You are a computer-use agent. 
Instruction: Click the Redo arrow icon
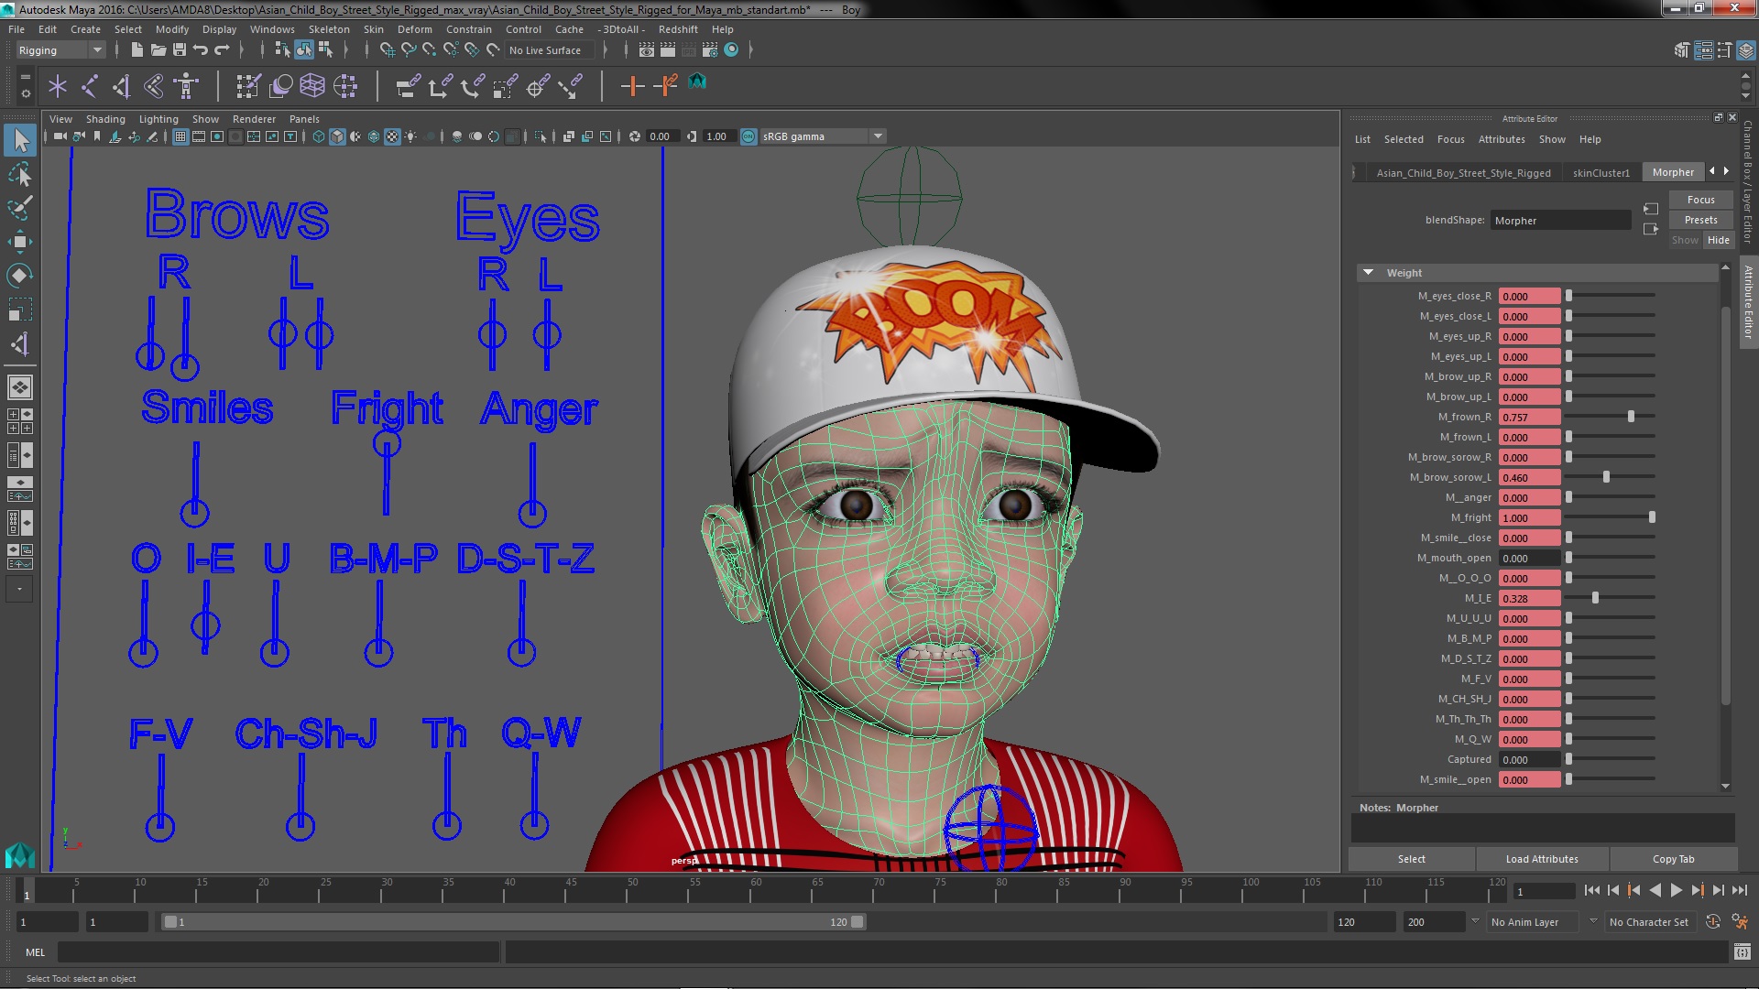click(222, 49)
